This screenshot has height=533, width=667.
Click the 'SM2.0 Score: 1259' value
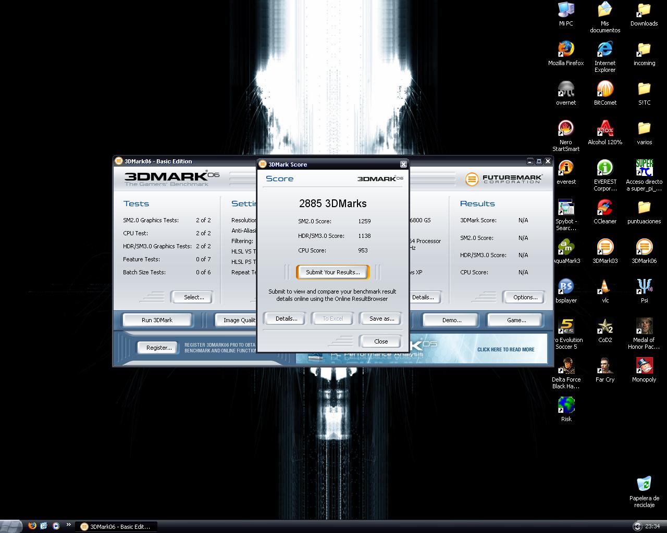tap(364, 221)
